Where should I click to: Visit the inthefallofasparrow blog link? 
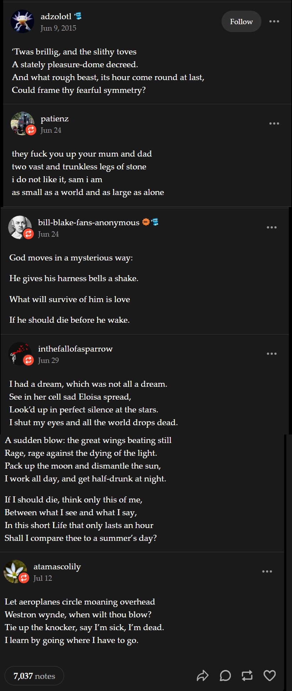[75, 349]
